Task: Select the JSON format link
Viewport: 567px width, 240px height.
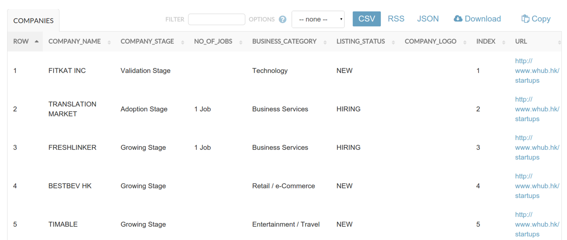Action: click(x=428, y=19)
